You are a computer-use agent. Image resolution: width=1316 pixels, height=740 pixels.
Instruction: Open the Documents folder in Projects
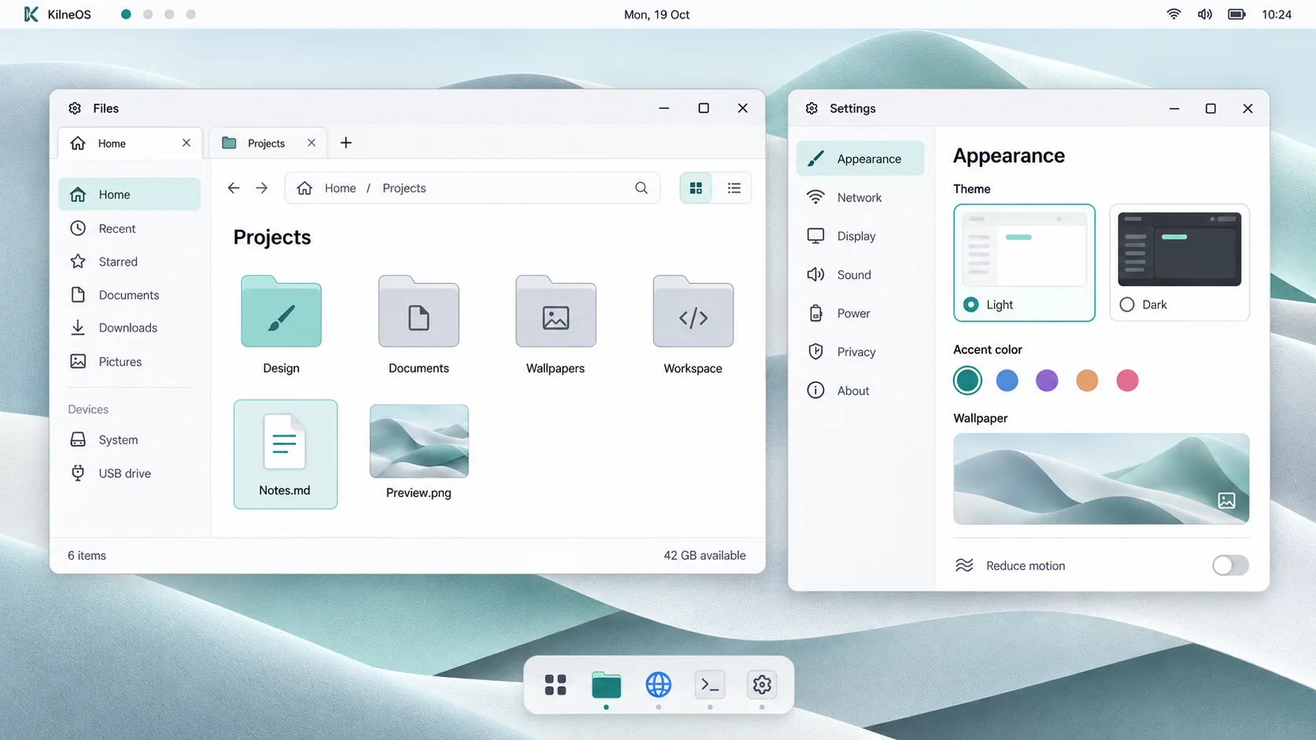pyautogui.click(x=419, y=324)
